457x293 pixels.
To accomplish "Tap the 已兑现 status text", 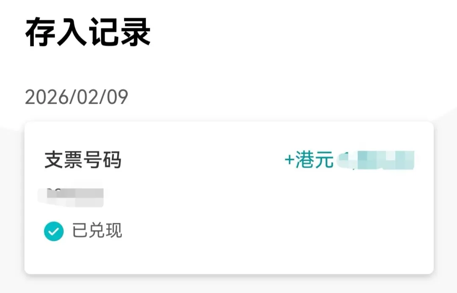I will coord(97,231).
